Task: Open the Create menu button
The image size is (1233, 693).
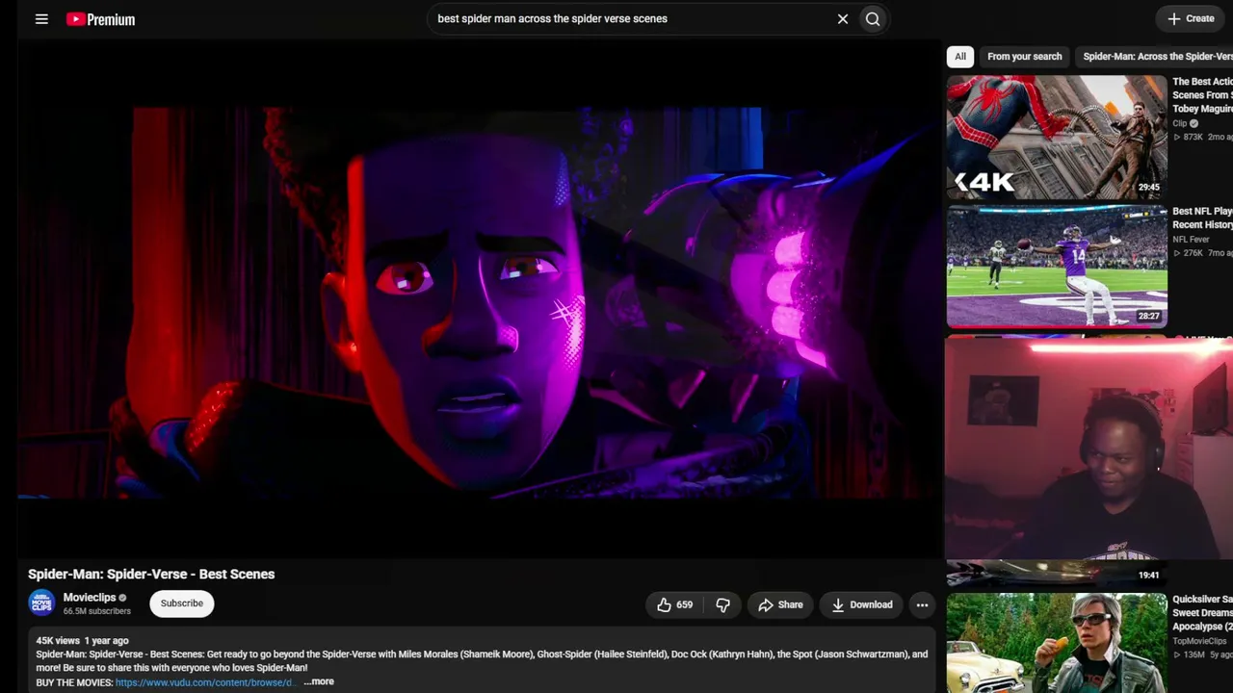Action: coord(1191,18)
